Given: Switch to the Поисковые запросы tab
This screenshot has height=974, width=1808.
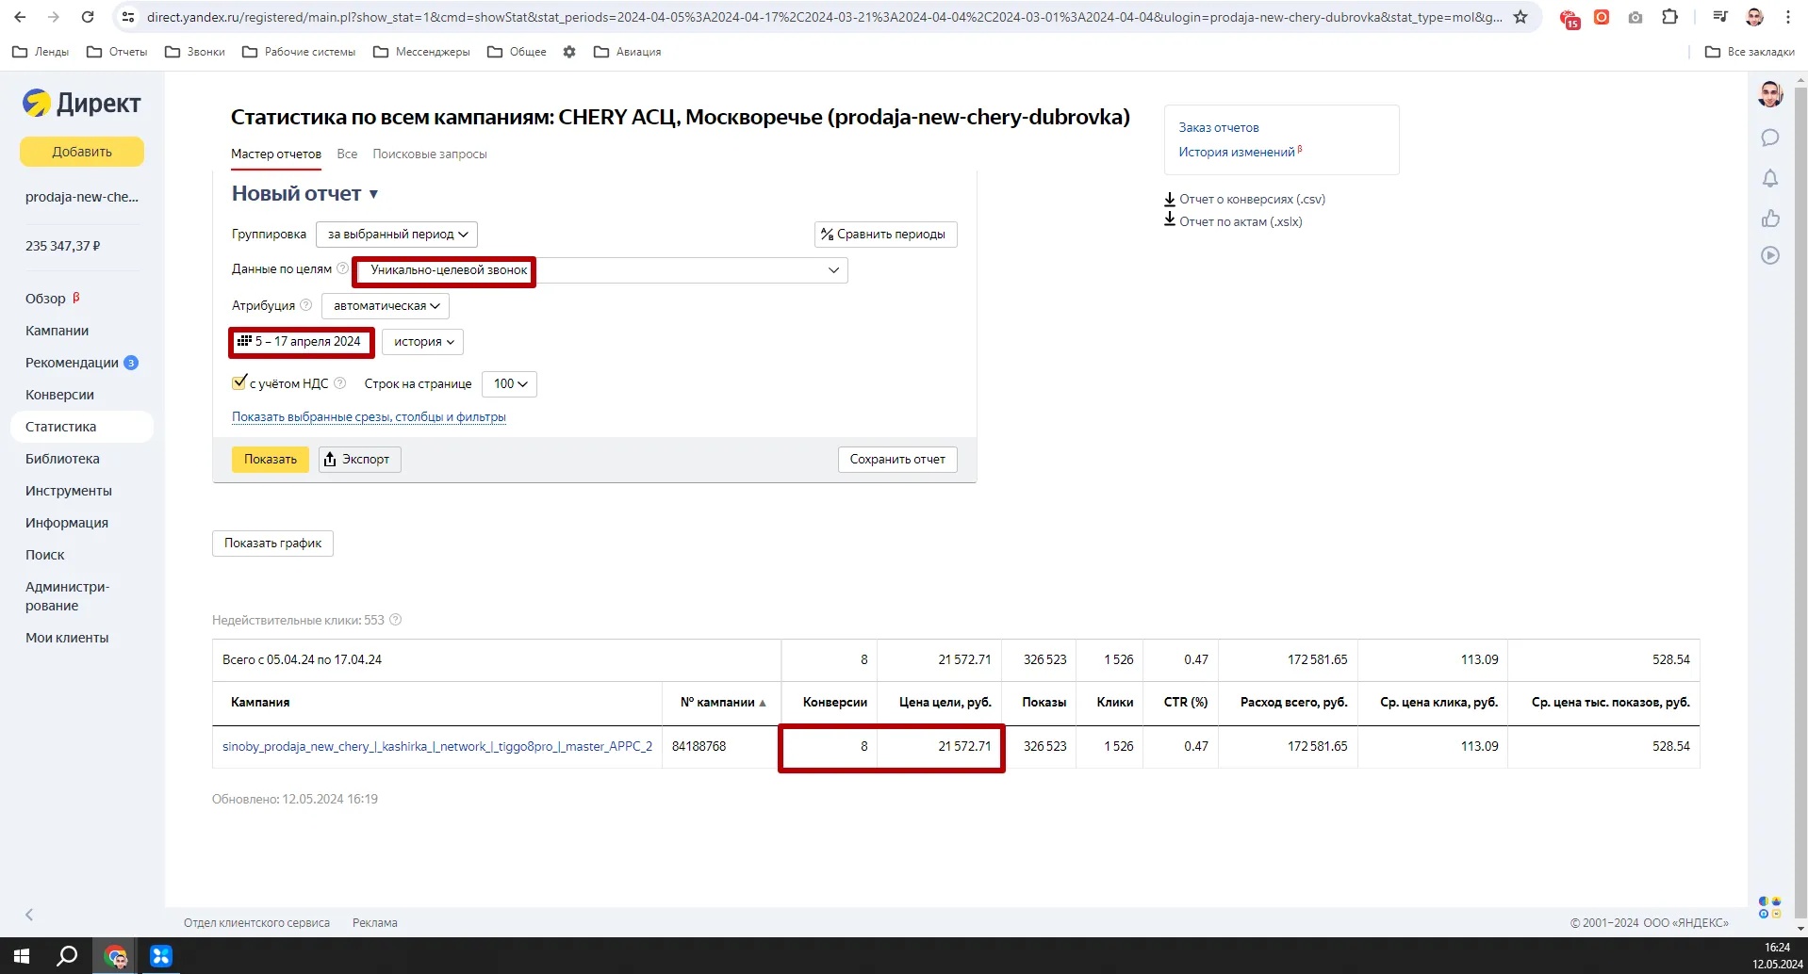Looking at the screenshot, I should [429, 154].
